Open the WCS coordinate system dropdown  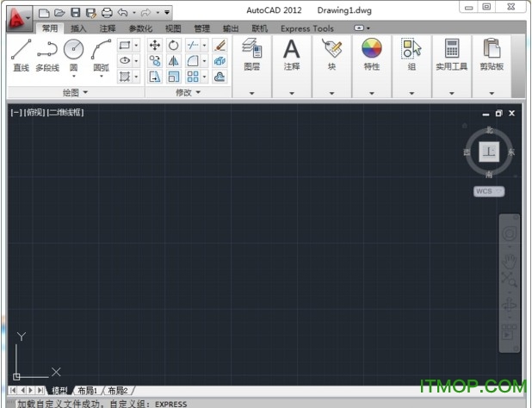488,191
